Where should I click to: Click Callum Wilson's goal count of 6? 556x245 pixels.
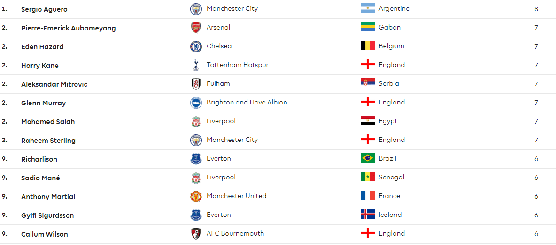tap(536, 234)
